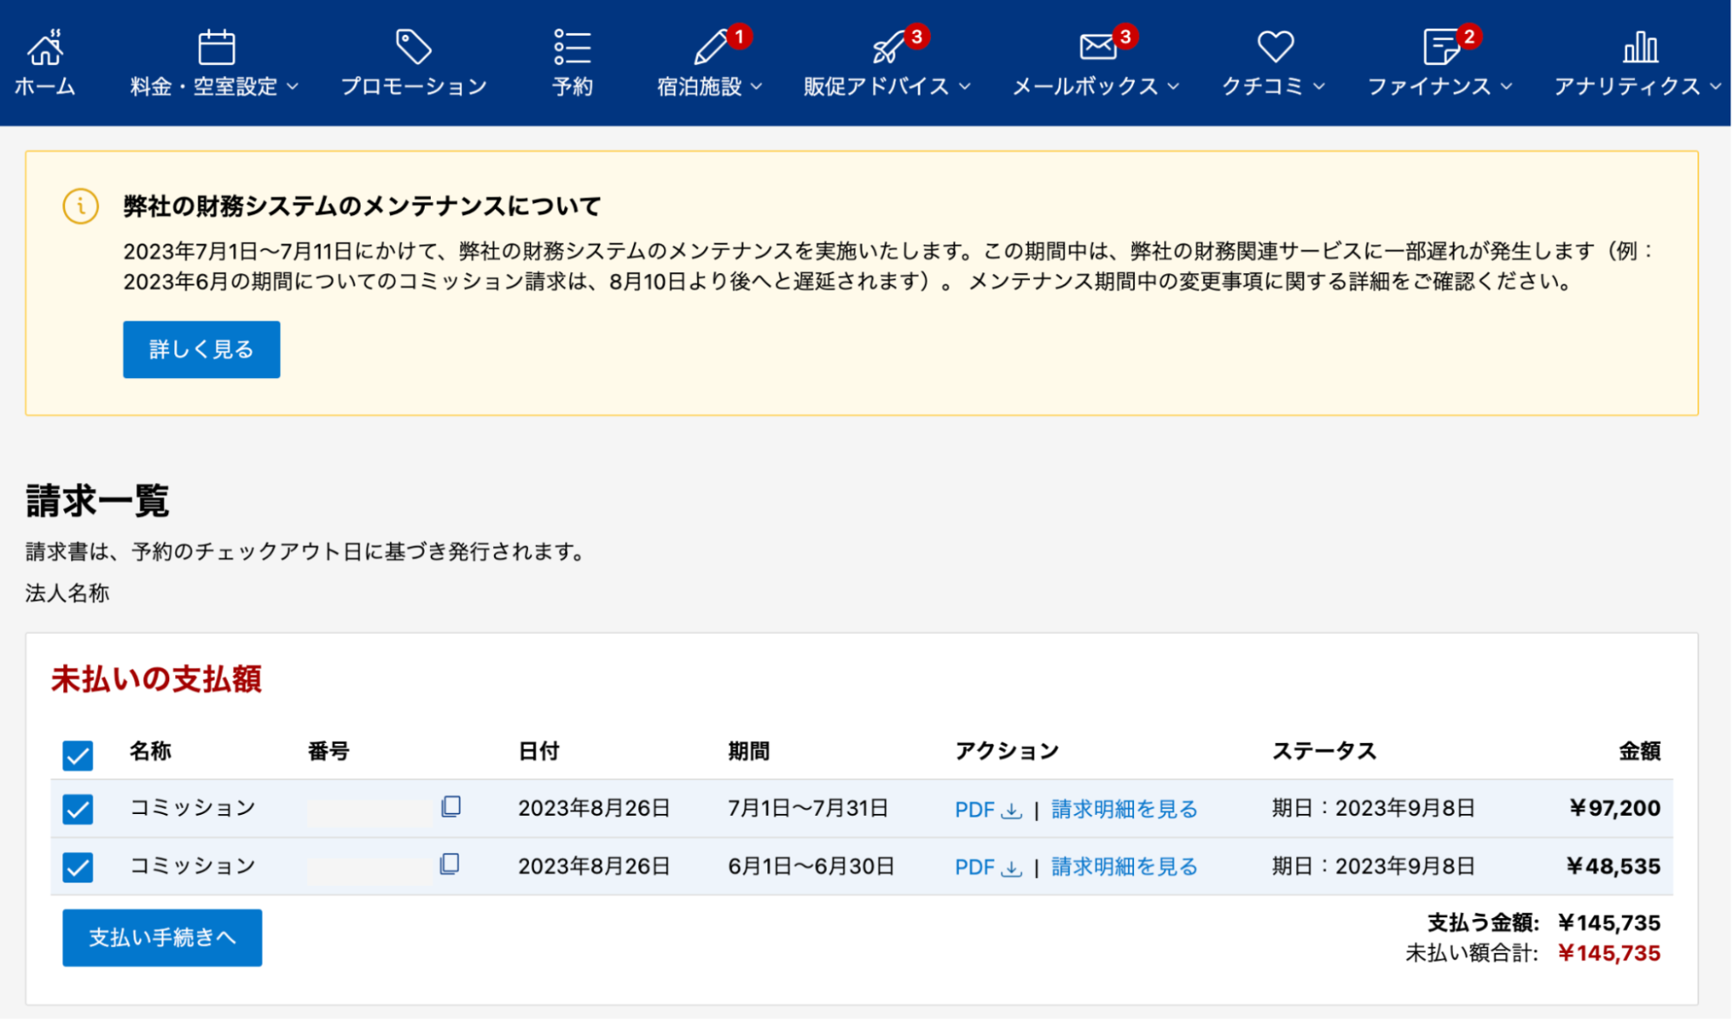Screen dimensions: 1733x1023
Task: Uncheck the ¥48,535 commission row checkbox
Action: (78, 867)
